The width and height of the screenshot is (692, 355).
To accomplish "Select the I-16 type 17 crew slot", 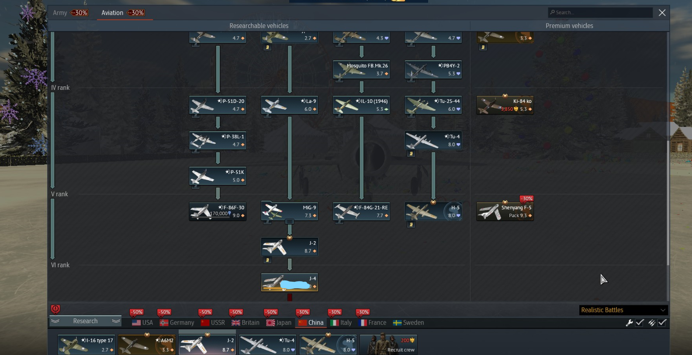I will tap(86, 345).
